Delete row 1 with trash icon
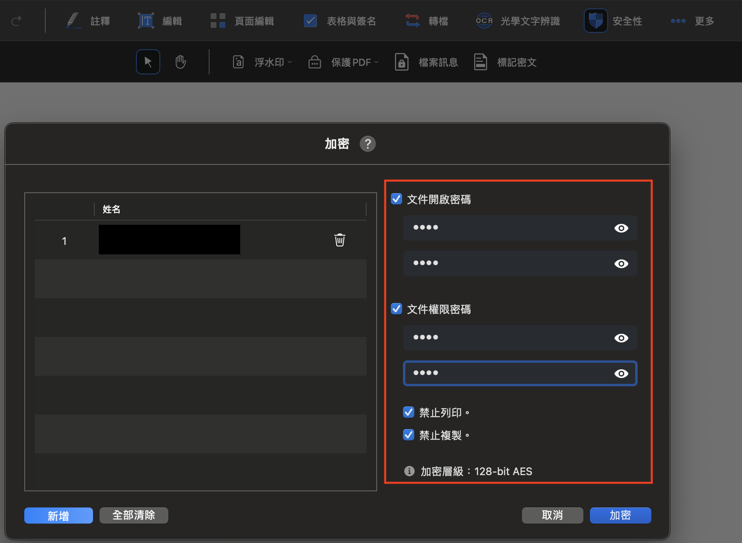742x543 pixels. (x=340, y=240)
